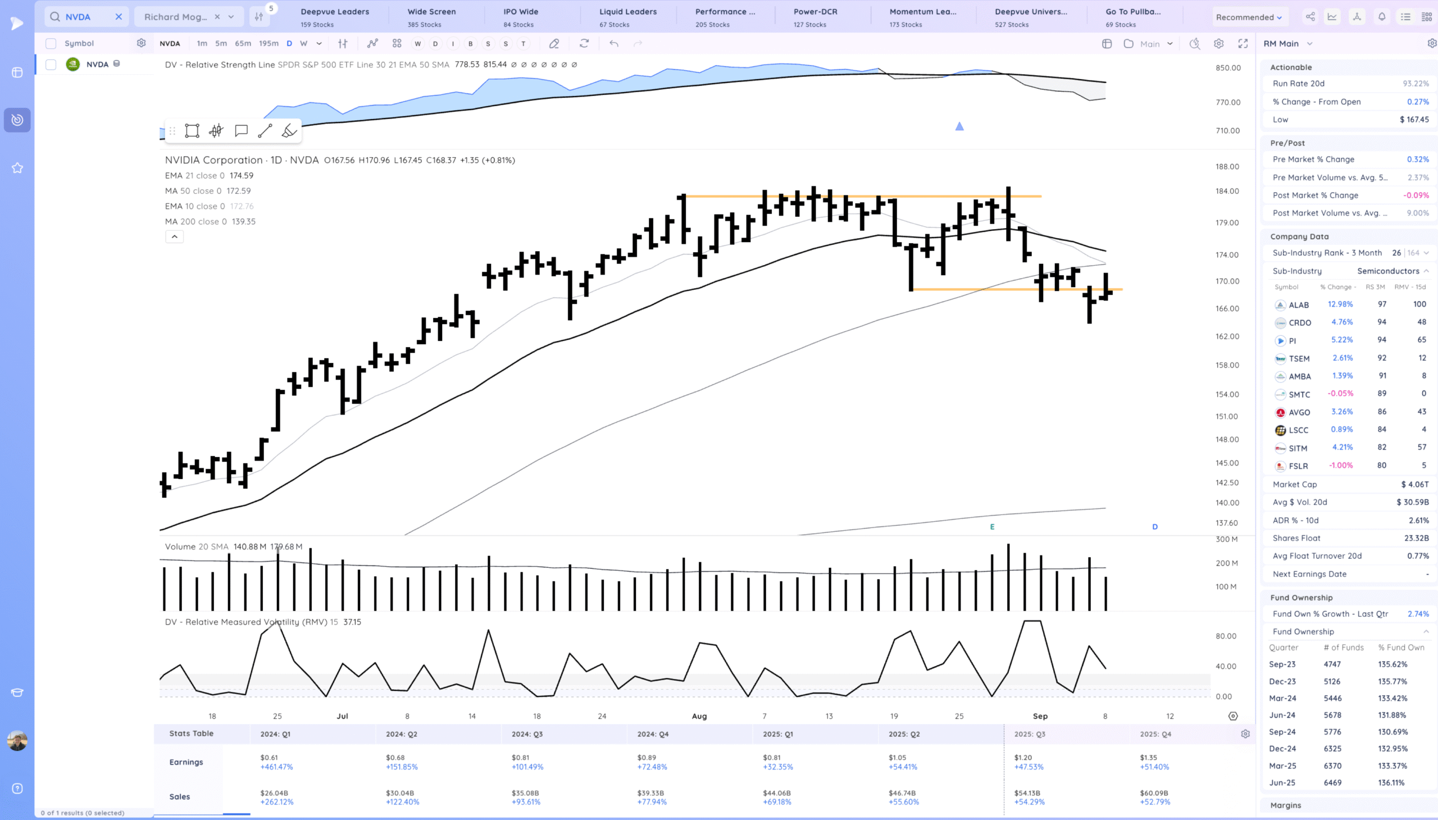Viewport: 1438px width, 820px height.
Task: Open the Wide Screen tab
Action: tap(431, 17)
